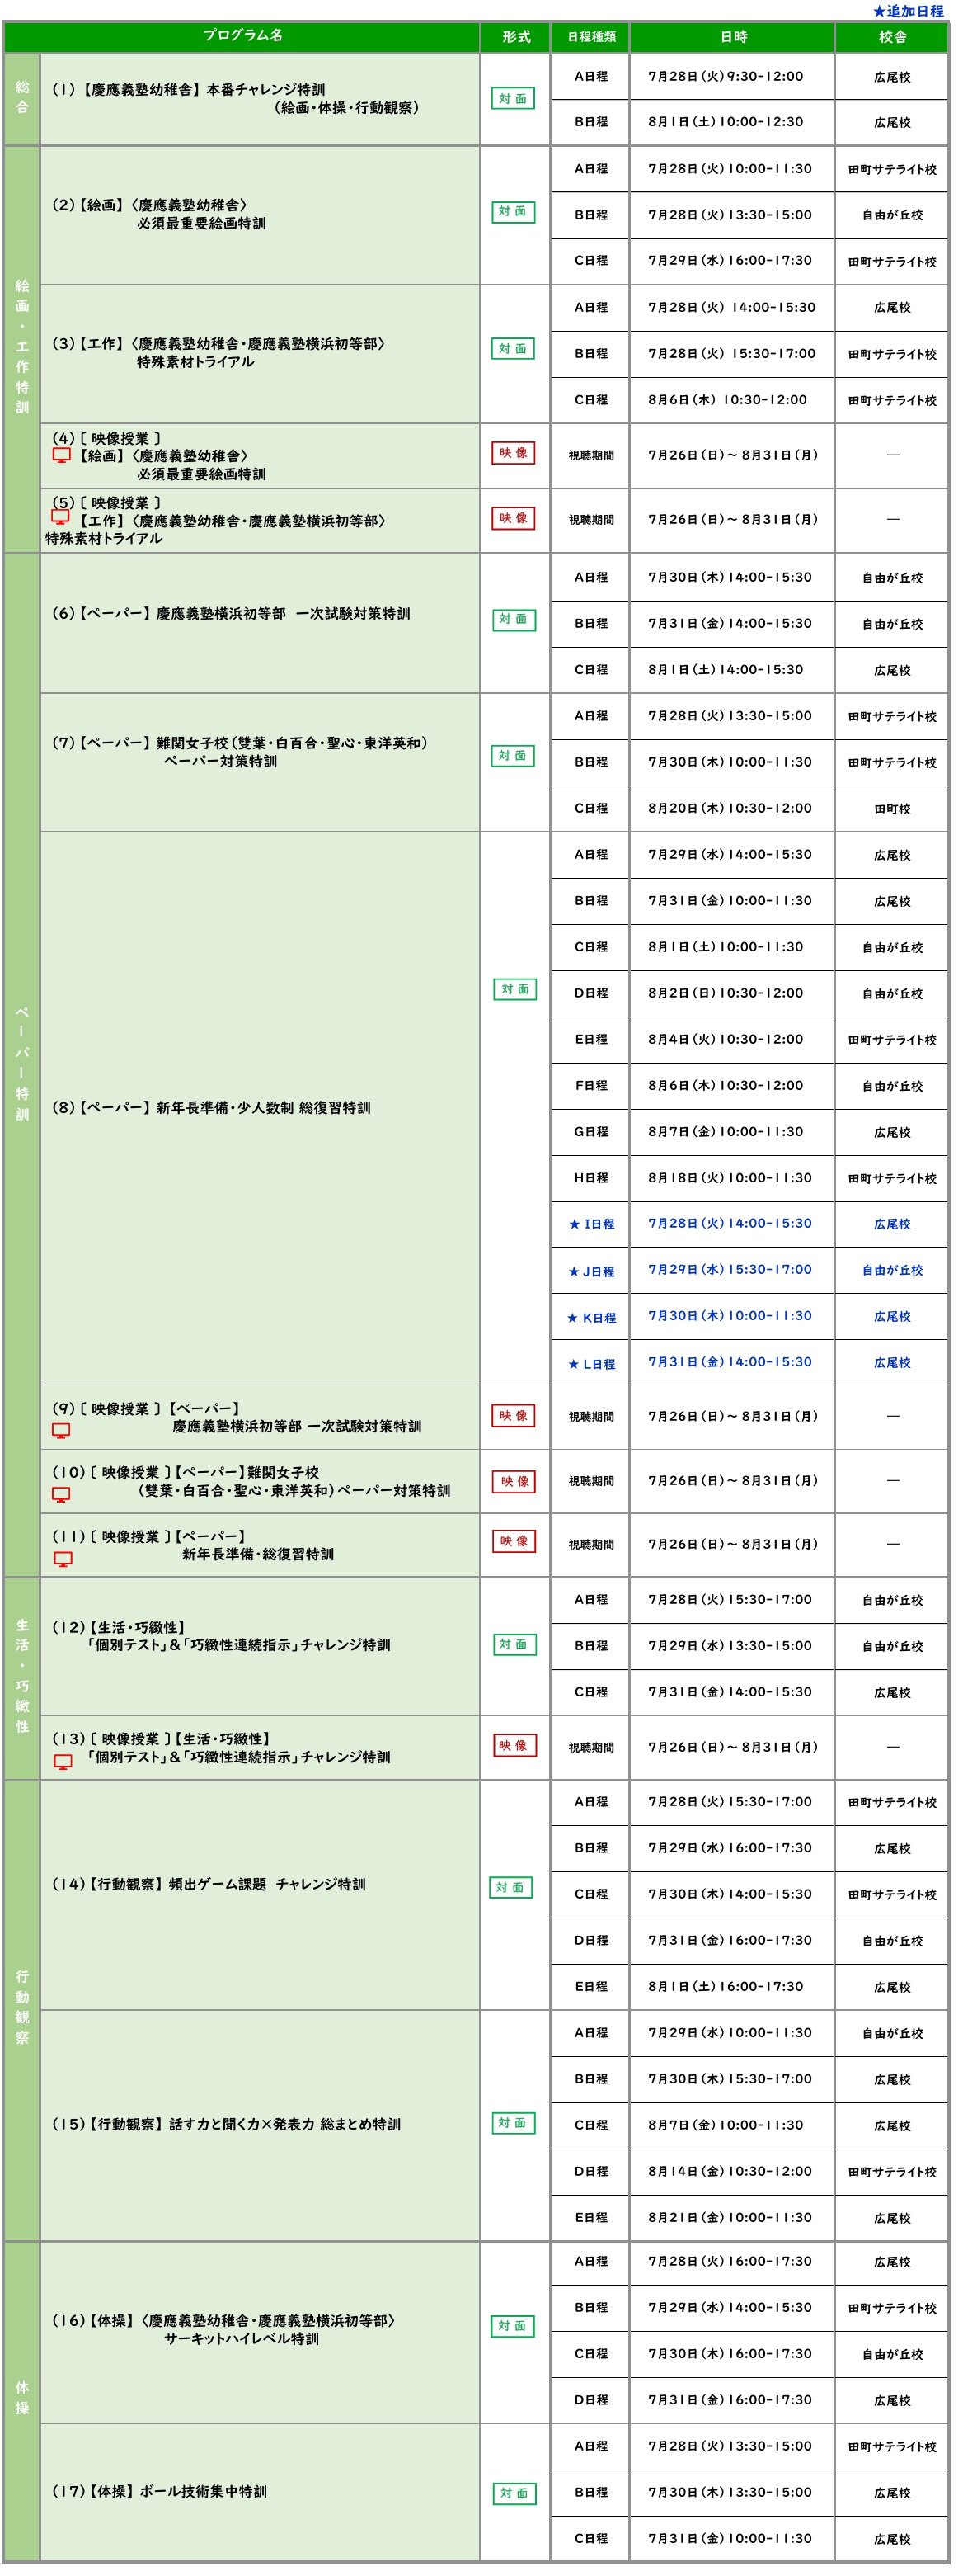Select the 対面 badge for program (17) ボール技術集中特訓

514,2493
